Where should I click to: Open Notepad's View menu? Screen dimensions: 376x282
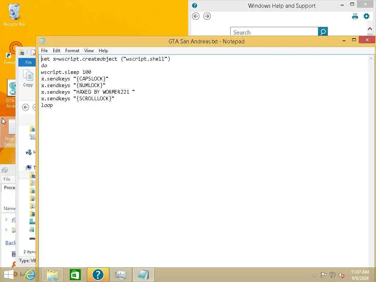89,51
